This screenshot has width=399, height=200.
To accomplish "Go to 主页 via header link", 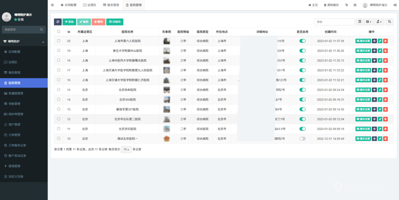I will [313, 5].
